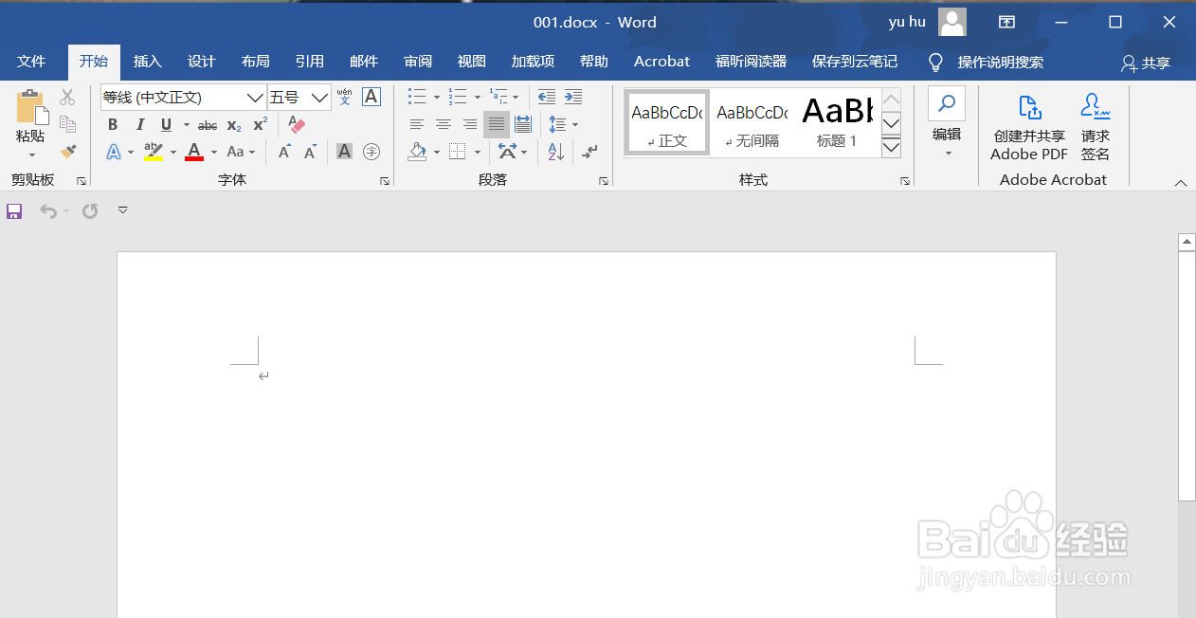Switch to the 插入 ribbon tab

(x=147, y=61)
